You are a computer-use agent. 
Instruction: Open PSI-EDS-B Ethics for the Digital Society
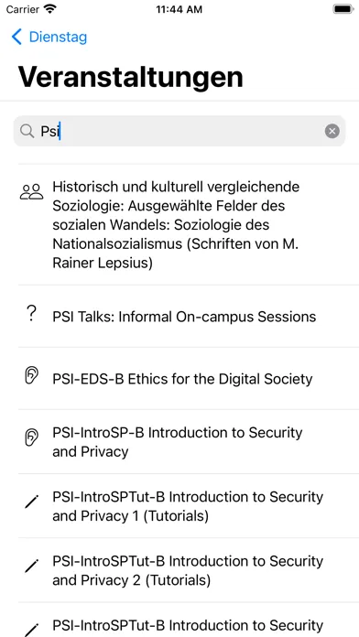179,379
